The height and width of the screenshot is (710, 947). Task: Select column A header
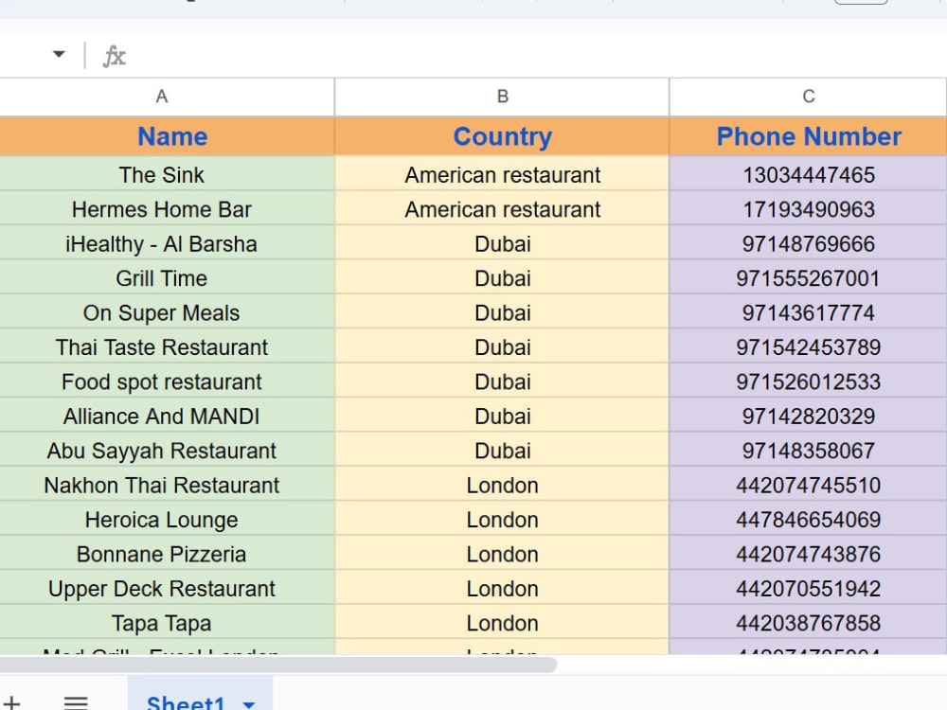coord(161,97)
